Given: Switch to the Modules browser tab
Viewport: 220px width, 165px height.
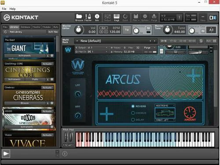Looking at the screenshot, I should pyautogui.click(x=47, y=27).
